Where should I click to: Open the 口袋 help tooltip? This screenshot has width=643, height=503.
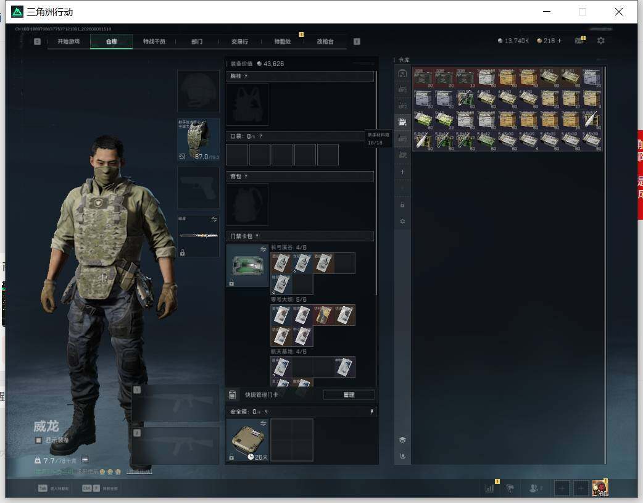[x=260, y=136]
